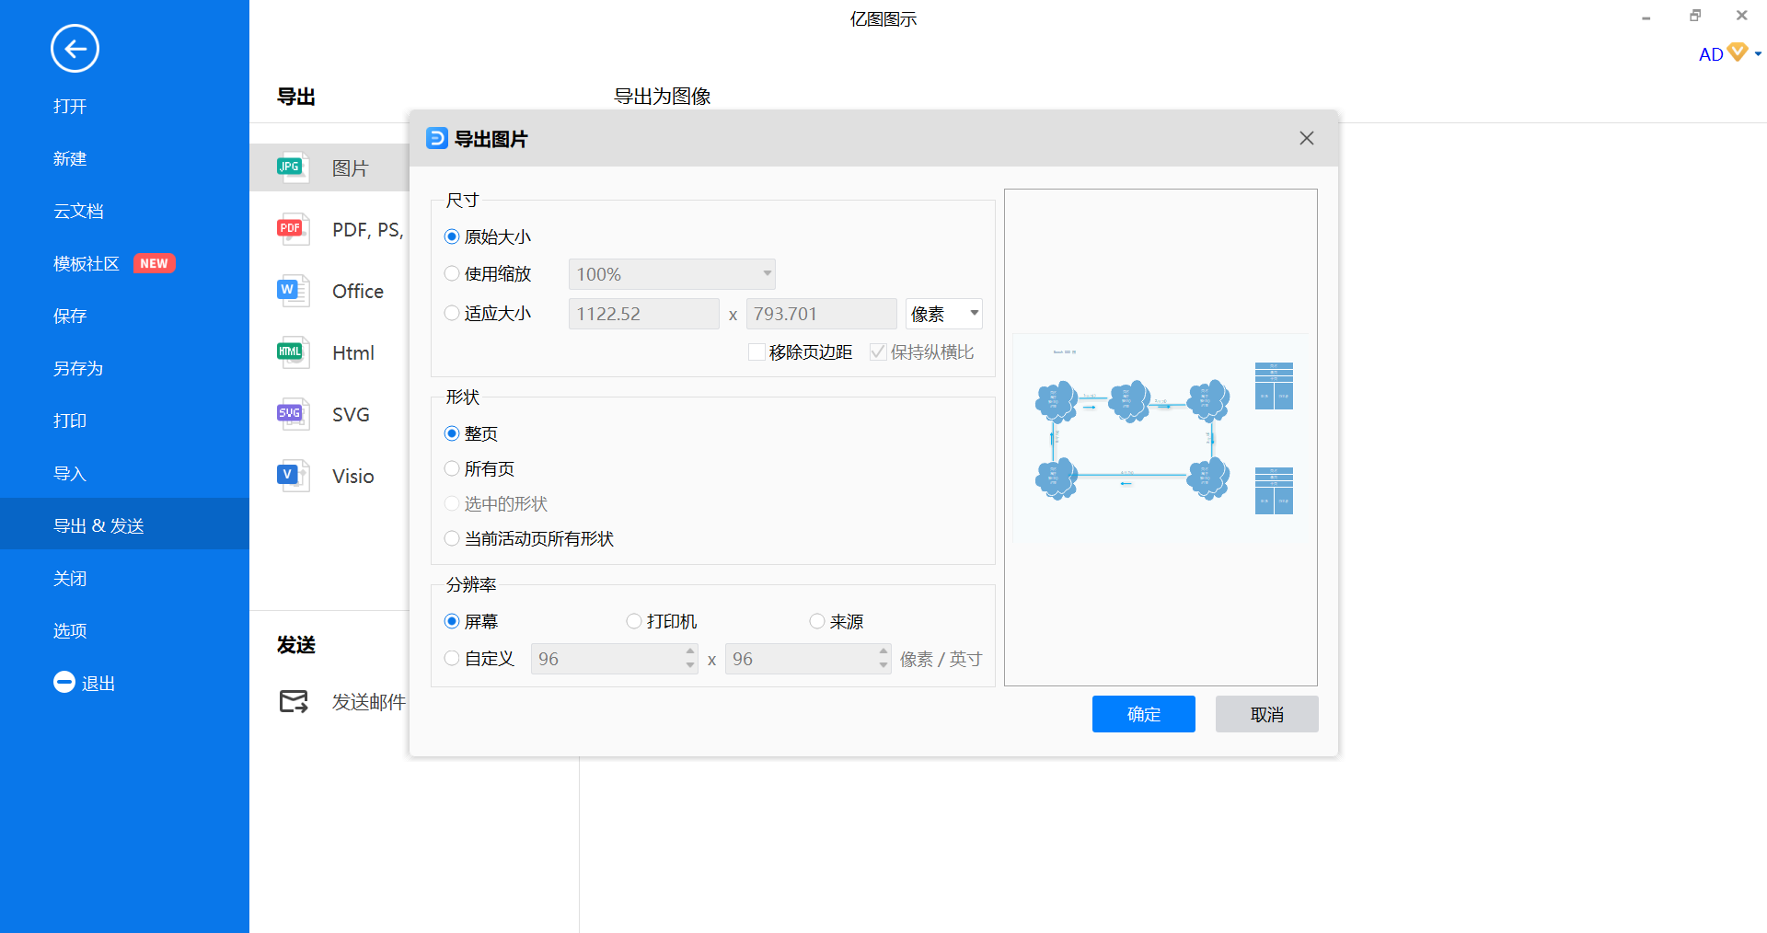Viewport: 1767px width, 933px height.
Task: Click the premium diamond icon
Action: [x=1738, y=52]
